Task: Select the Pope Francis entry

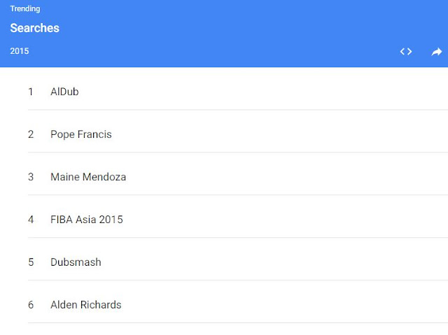Action: pos(80,134)
